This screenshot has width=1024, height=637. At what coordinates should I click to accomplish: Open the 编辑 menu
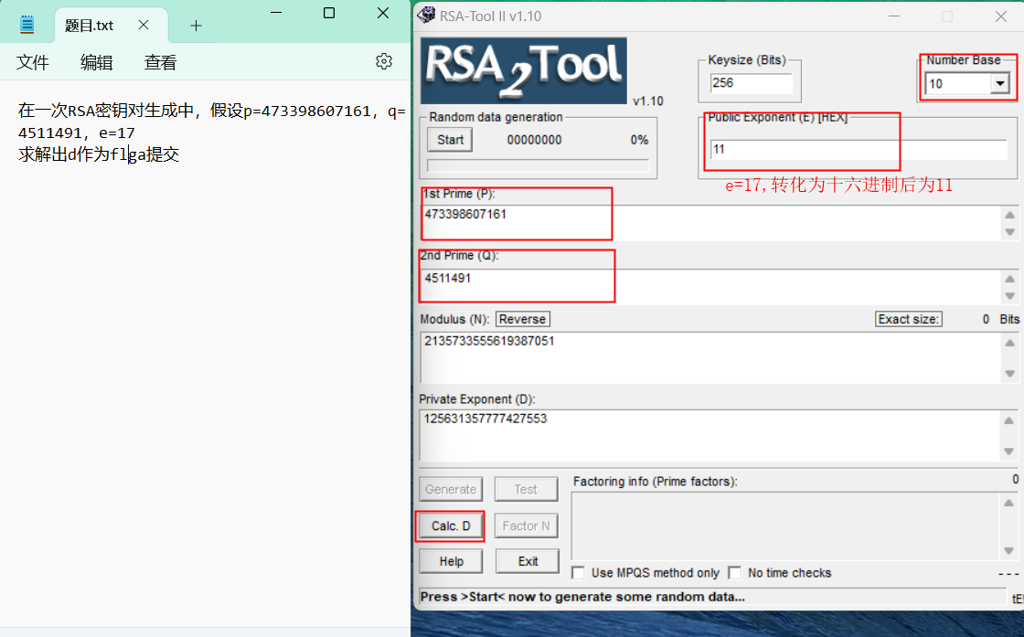tap(97, 62)
